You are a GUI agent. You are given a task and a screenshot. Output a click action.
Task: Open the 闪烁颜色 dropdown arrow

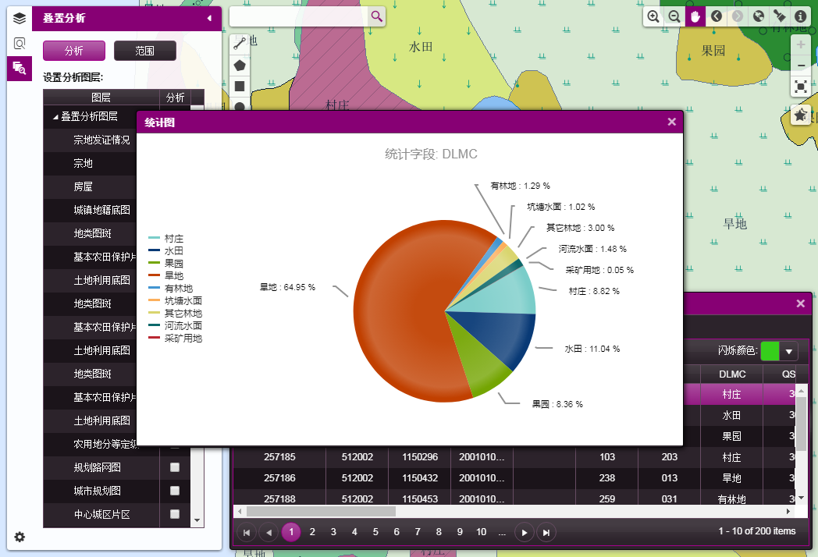789,351
